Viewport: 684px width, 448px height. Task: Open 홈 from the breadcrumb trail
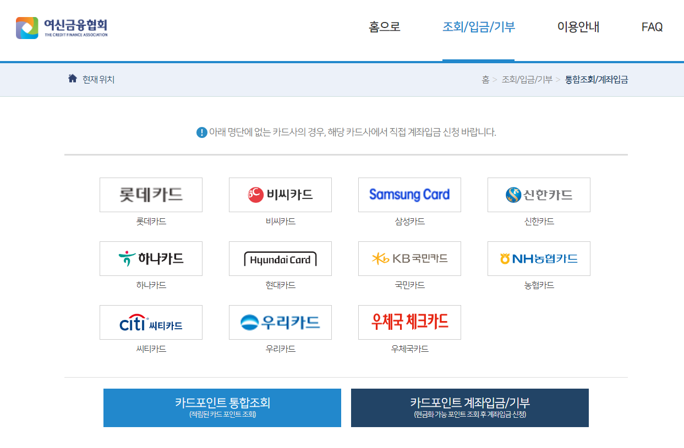[x=484, y=79]
